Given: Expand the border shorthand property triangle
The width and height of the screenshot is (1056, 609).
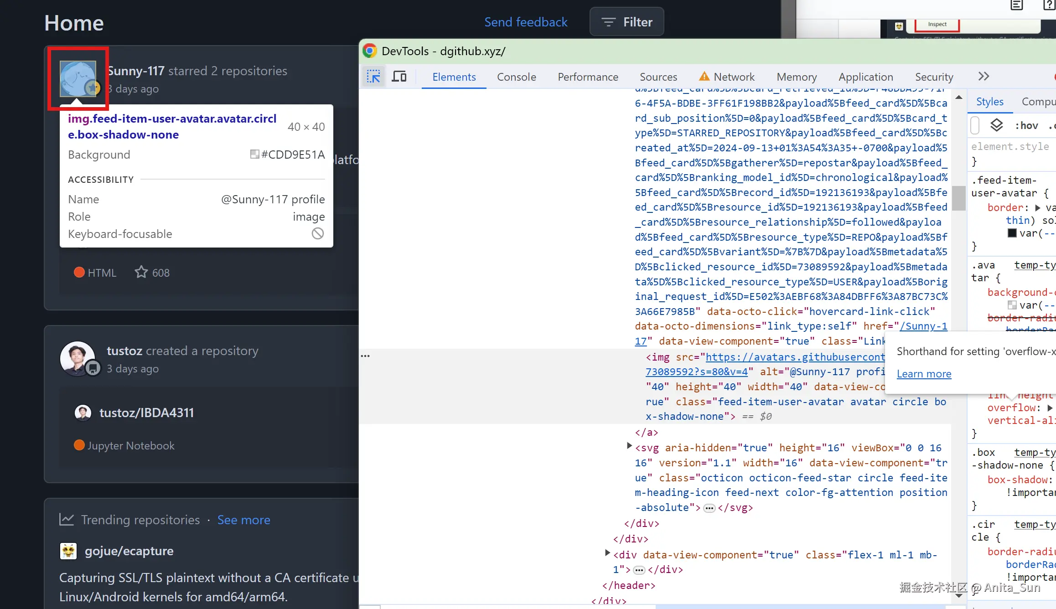Looking at the screenshot, I should 1038,208.
